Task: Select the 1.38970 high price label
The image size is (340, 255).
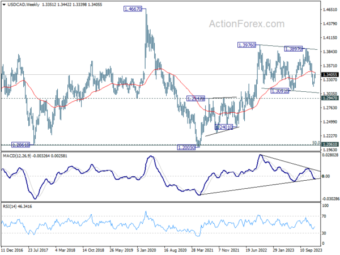Action: tap(293, 49)
